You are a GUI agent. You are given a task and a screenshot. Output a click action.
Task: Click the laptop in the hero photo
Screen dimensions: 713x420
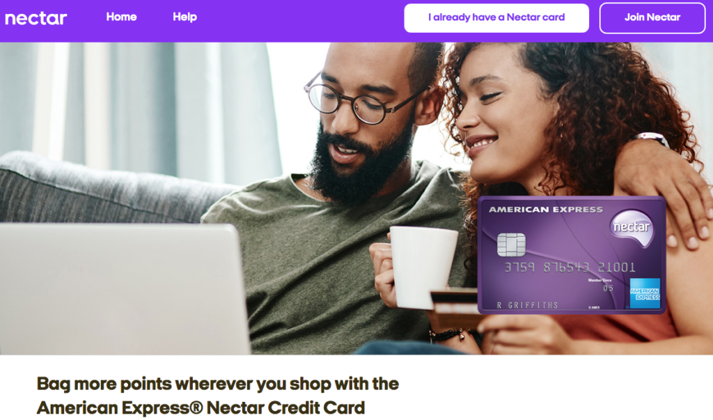point(123,288)
